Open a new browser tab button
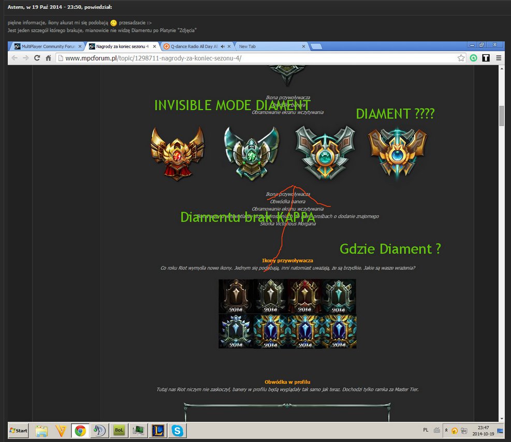The height and width of the screenshot is (442, 511). (316, 46)
